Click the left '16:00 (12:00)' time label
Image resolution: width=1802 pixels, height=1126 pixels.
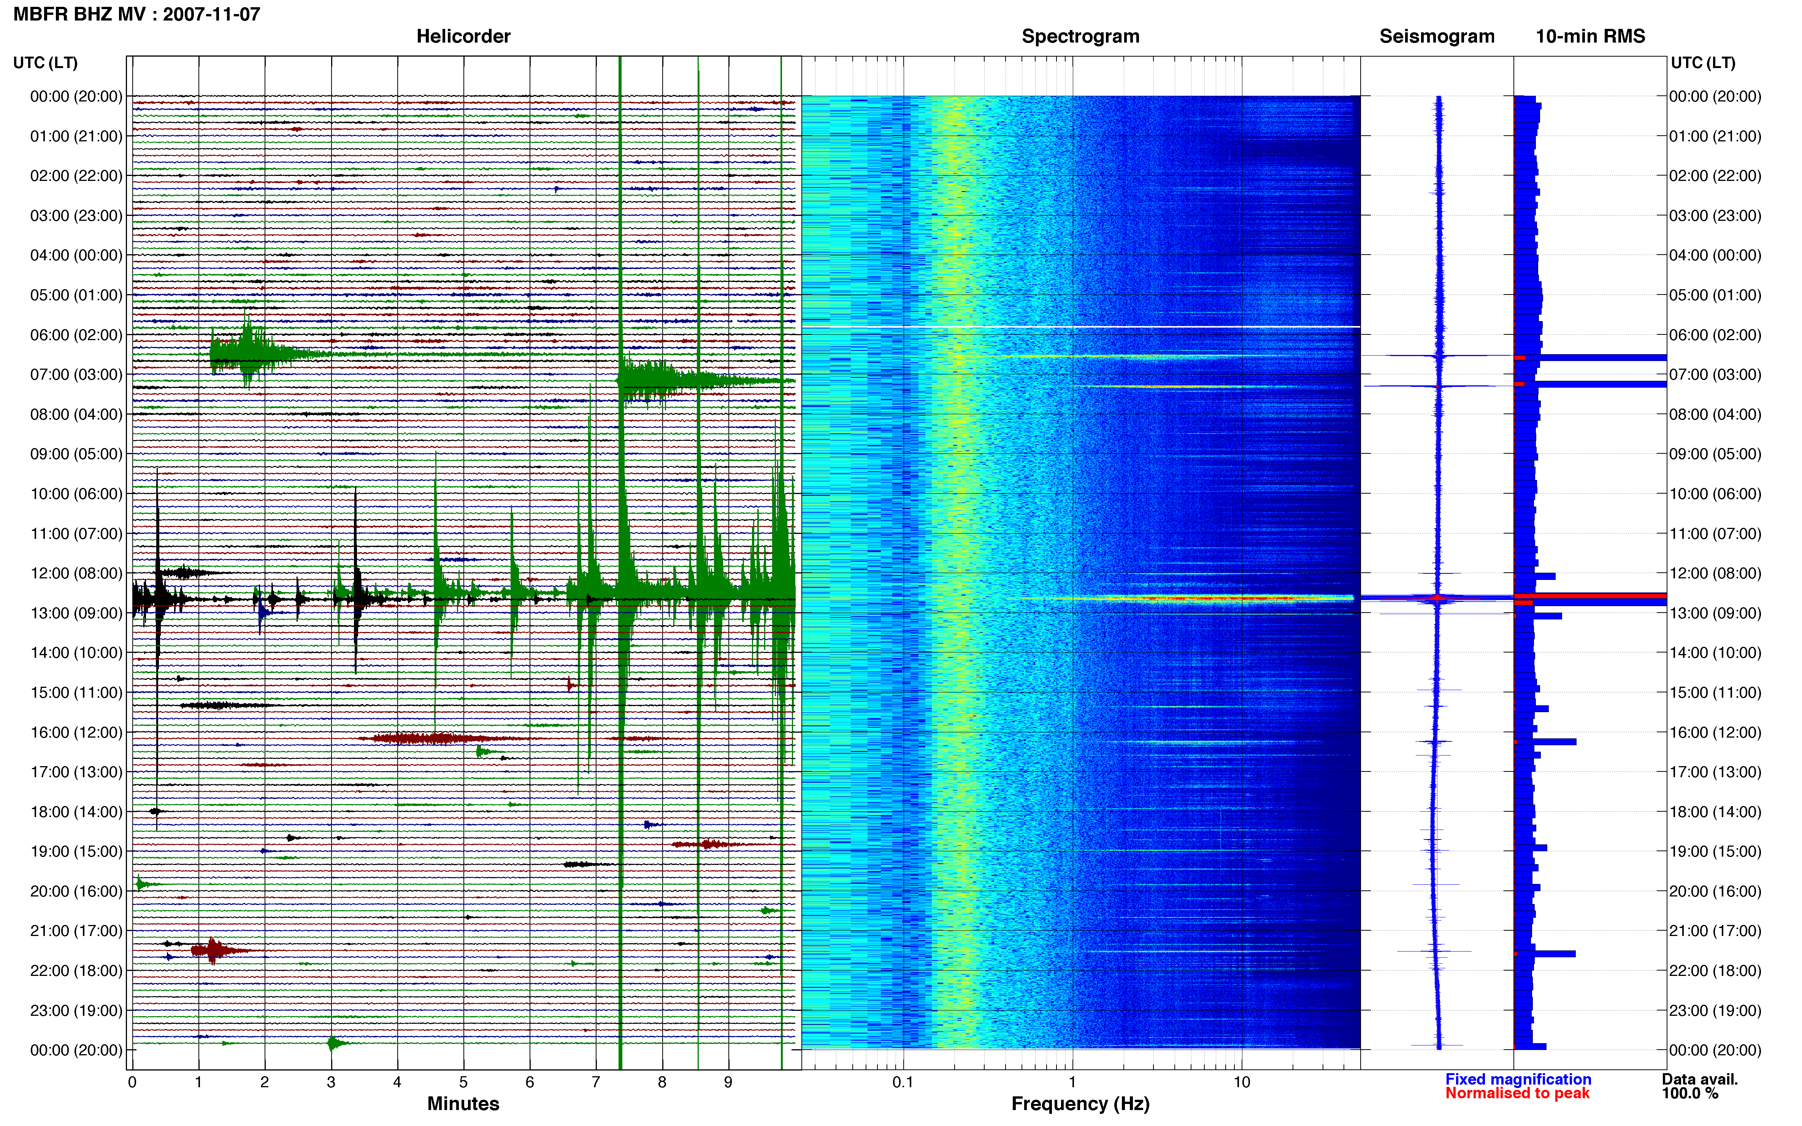(76, 732)
